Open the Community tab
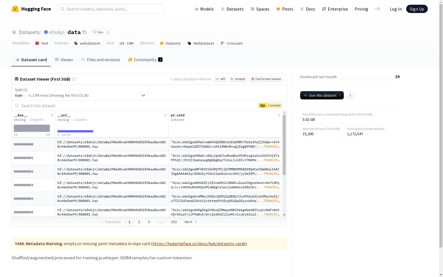 pos(145,60)
